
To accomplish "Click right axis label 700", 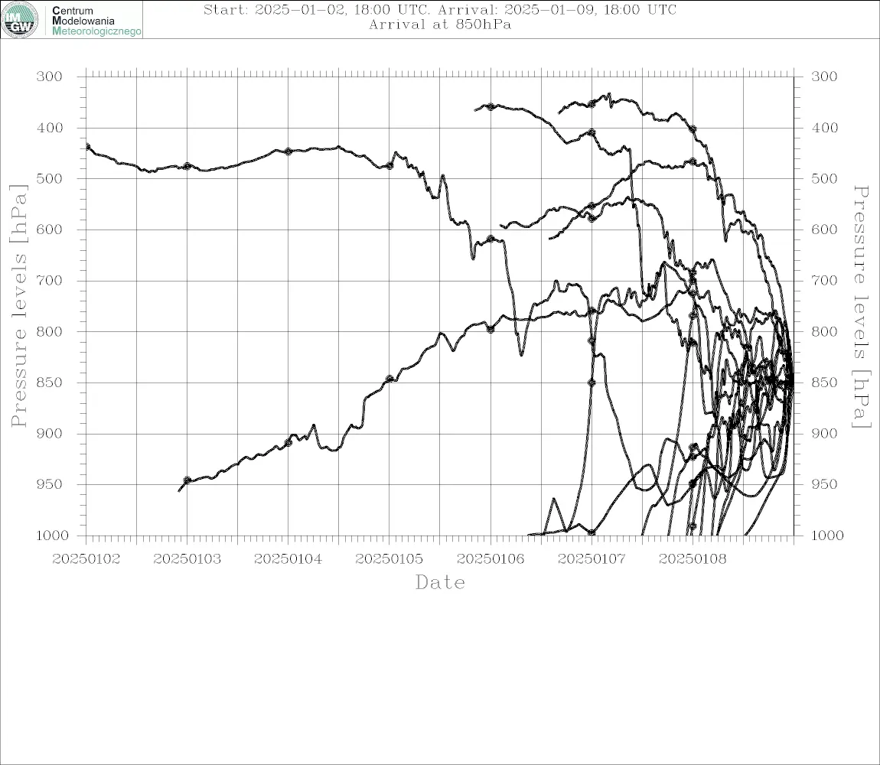I will click(824, 280).
